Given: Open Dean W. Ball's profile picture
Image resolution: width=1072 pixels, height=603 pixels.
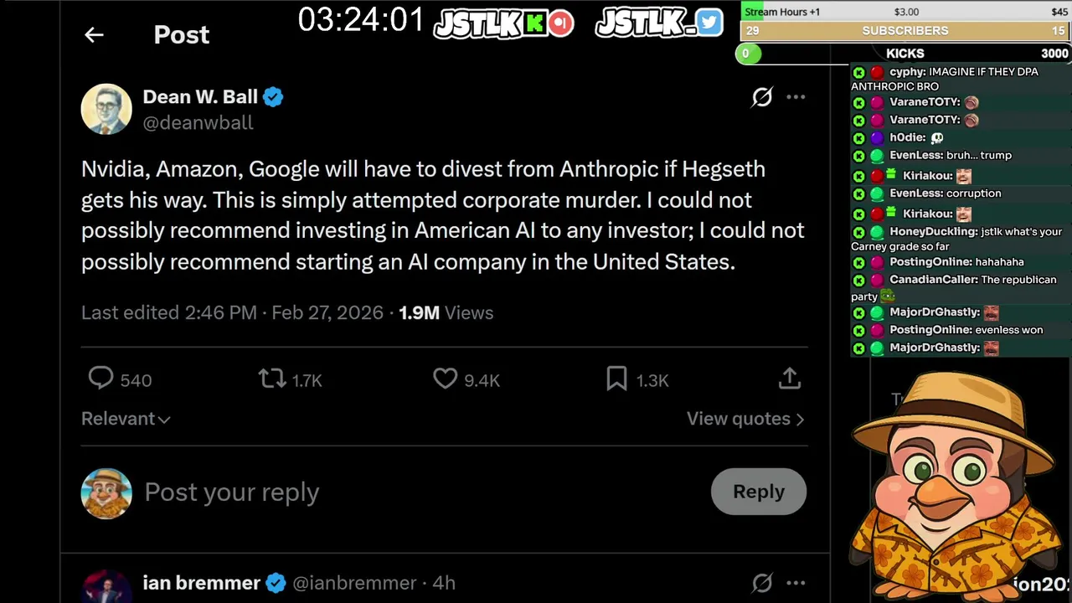Looking at the screenshot, I should [x=106, y=109].
